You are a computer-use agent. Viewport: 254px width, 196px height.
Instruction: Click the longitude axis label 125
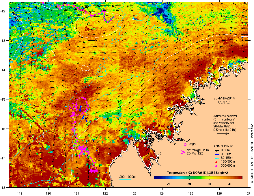tap(191, 193)
